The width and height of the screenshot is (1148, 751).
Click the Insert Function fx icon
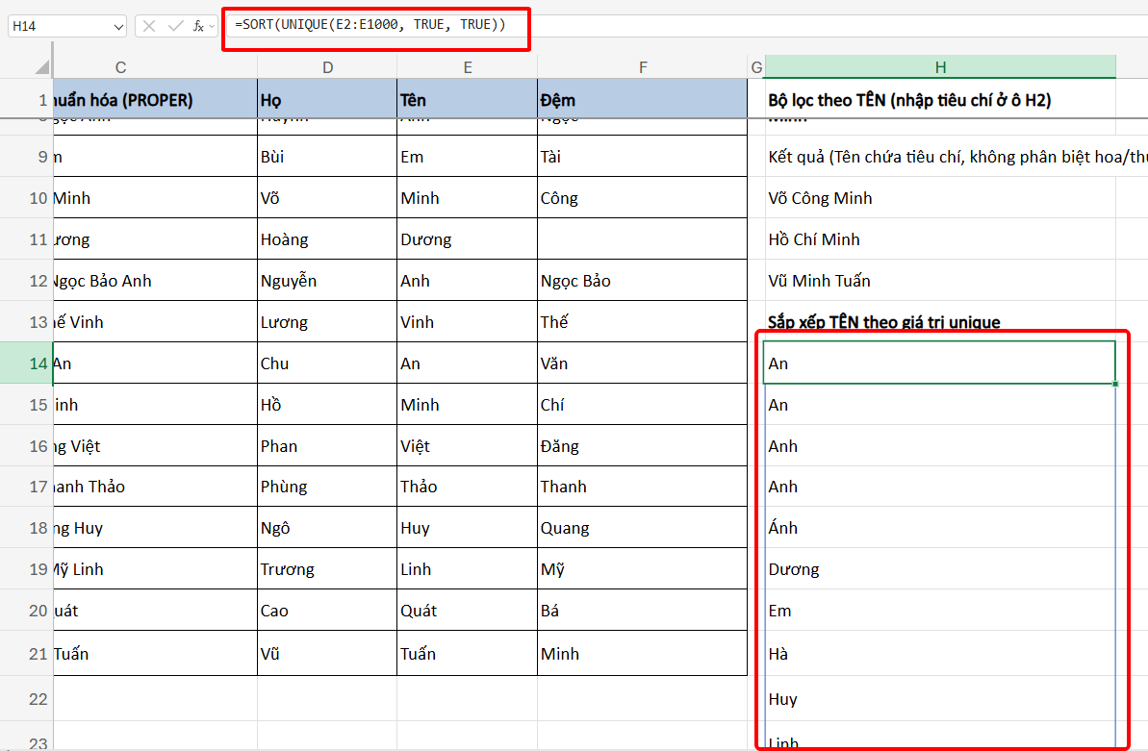(x=197, y=26)
